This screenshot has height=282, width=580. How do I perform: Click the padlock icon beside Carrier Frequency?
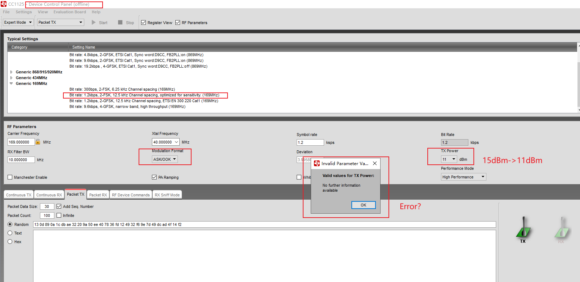(x=38, y=142)
